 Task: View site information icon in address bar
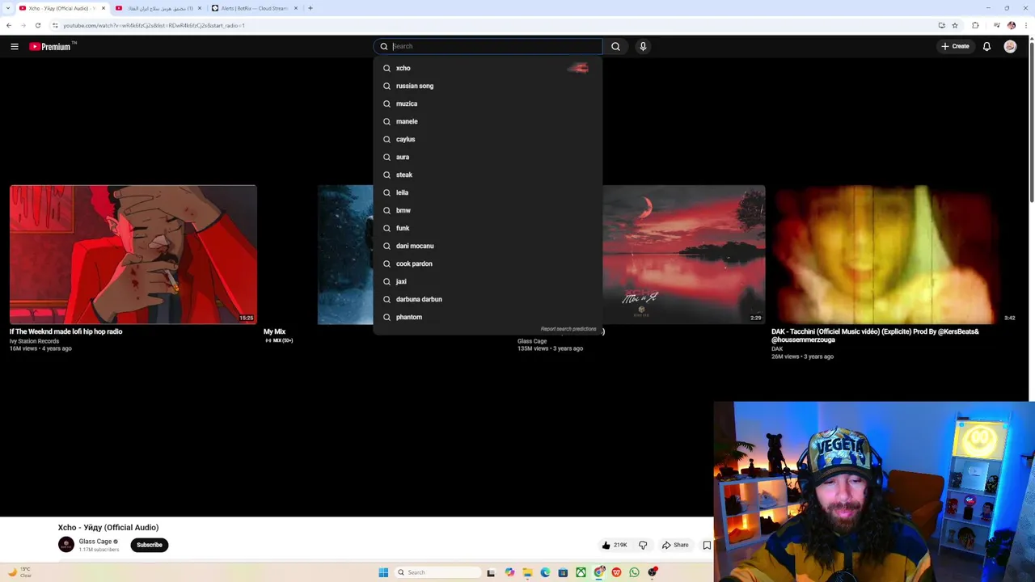click(x=55, y=25)
